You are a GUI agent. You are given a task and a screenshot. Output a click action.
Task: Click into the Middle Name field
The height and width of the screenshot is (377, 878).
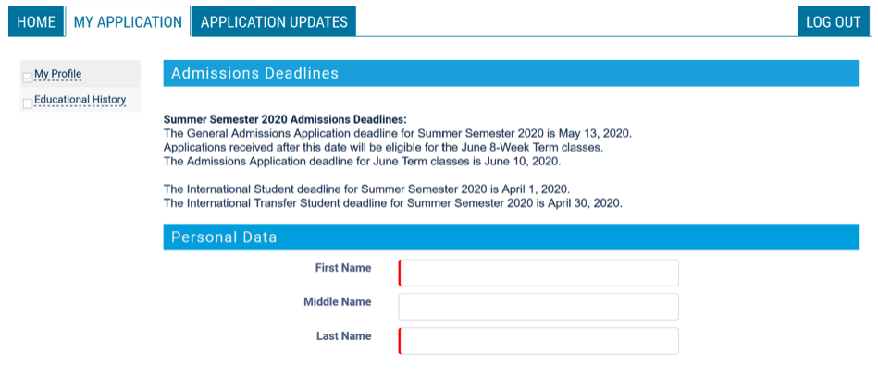tap(538, 307)
